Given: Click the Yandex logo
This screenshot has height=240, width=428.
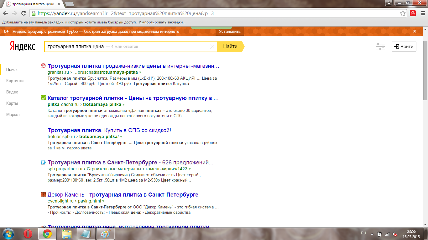Looking at the screenshot, I should click(x=22, y=47).
